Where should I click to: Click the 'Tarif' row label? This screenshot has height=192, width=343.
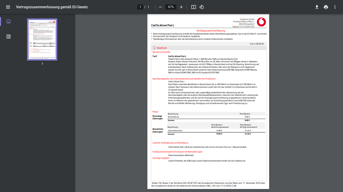155,56
